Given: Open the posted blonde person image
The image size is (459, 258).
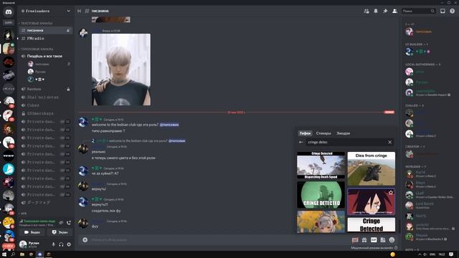Looking at the screenshot, I should tap(121, 70).
